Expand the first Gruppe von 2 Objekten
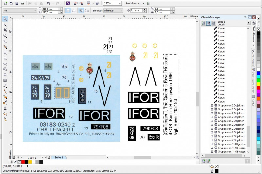Viewport: 262px width, 174px height. coord(212,105)
